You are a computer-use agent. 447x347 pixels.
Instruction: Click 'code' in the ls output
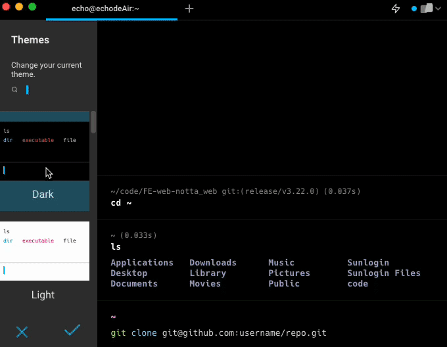click(x=358, y=283)
